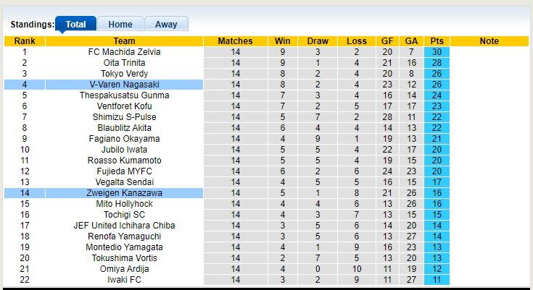Click the Ventforet Kofu team name
533x290 pixels.
pos(125,106)
